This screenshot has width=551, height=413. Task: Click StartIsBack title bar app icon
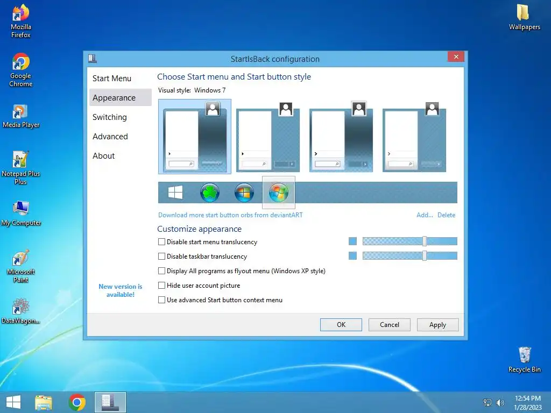click(93, 59)
